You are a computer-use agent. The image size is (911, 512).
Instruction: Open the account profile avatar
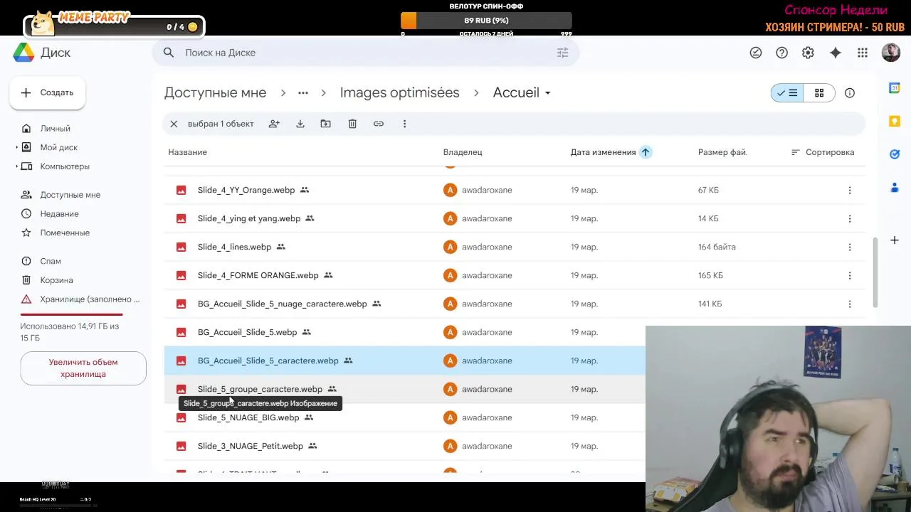coord(891,53)
